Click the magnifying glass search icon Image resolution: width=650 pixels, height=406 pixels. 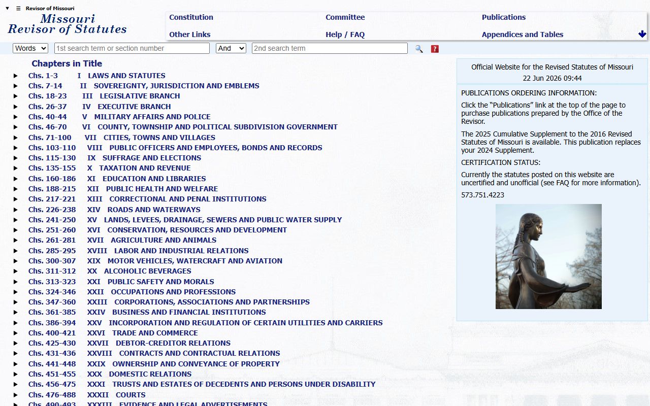click(x=419, y=49)
